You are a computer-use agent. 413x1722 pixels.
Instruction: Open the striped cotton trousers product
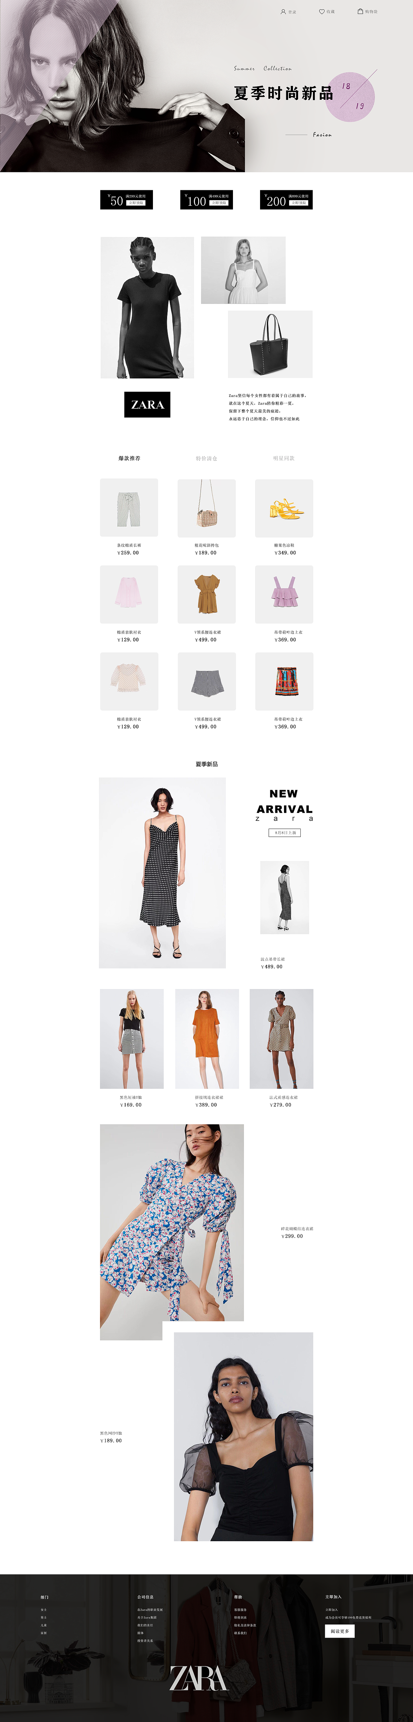129,507
